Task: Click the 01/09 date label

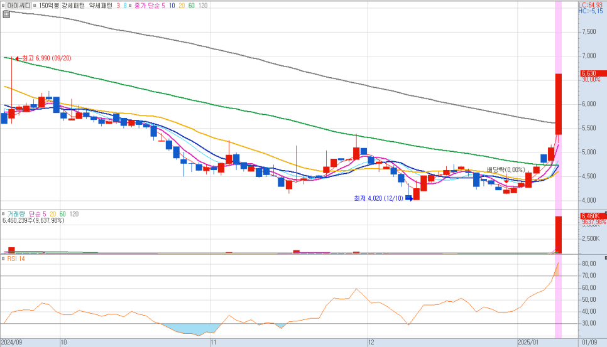Action: [589, 343]
